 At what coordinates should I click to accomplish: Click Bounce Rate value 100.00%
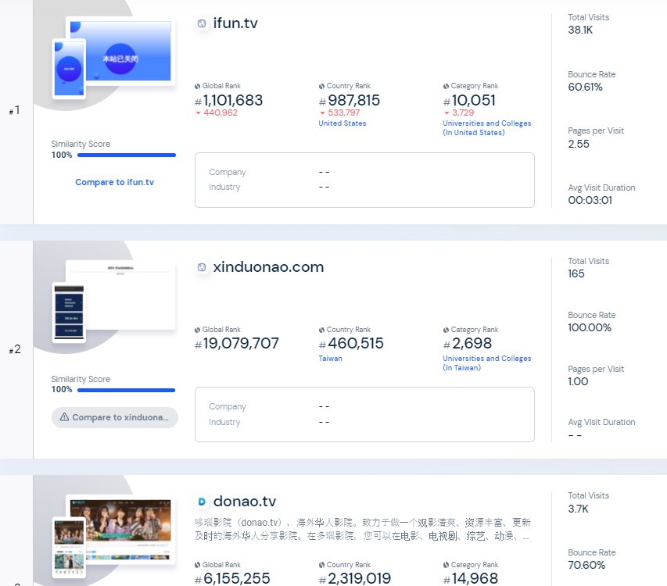coord(590,327)
